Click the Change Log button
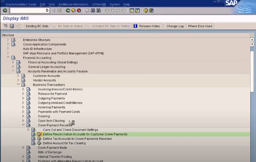Image resolution: width=256 pixels, height=162 pixels. click(175, 26)
